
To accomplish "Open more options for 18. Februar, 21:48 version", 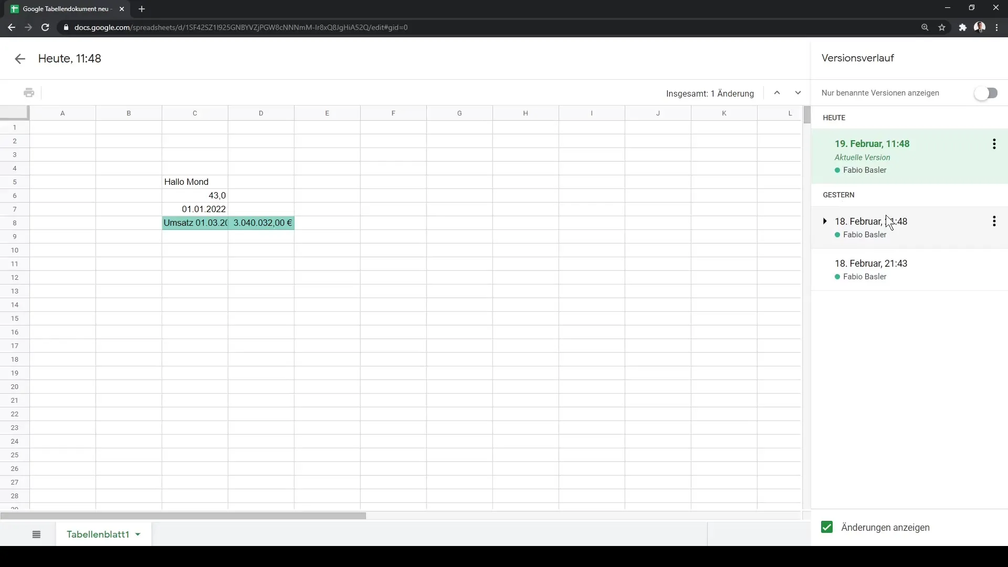I will tap(994, 222).
